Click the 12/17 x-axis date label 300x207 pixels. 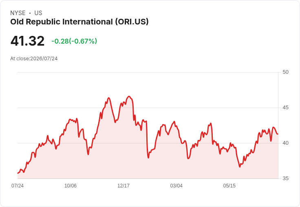tap(124, 186)
